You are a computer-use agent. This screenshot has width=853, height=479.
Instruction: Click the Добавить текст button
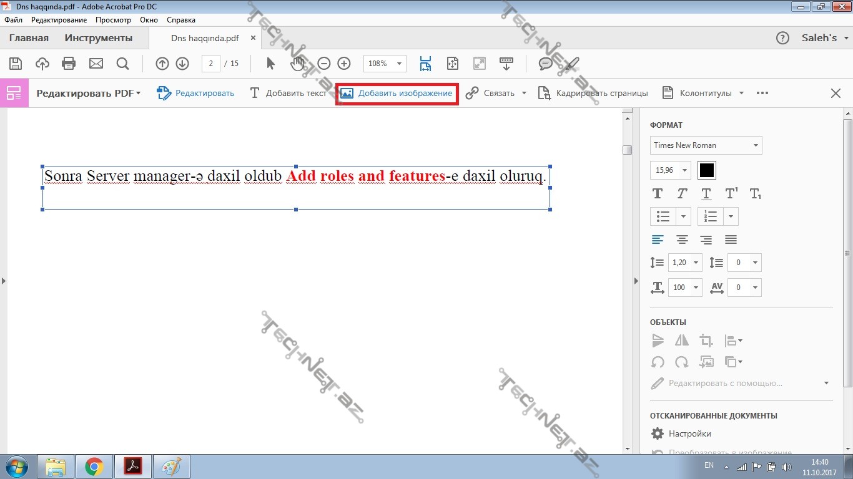click(x=288, y=94)
